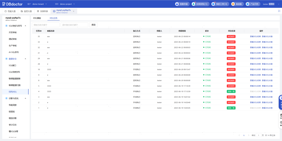The image size is (282, 141).
Task: Click 查看对比对象 for task 1
Action: coord(267,108)
